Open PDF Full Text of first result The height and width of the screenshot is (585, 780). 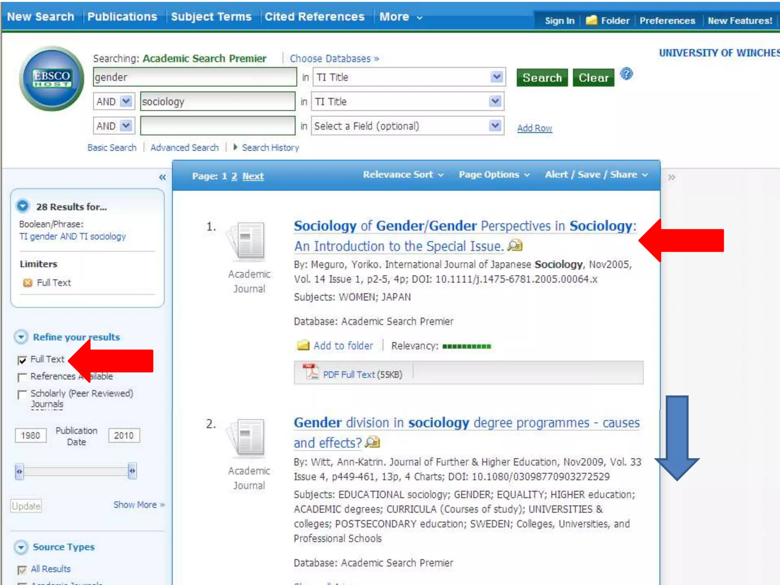[x=348, y=374]
